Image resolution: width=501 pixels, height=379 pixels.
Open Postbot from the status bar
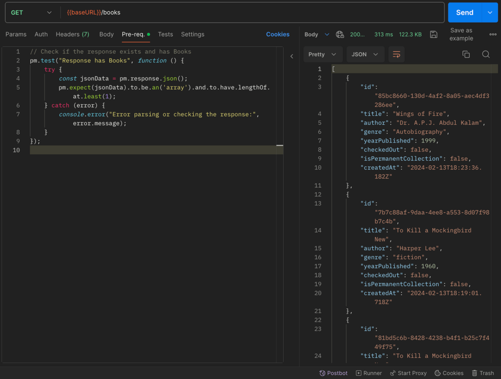click(x=333, y=373)
